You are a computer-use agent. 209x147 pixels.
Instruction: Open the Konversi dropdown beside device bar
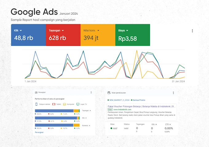coord(86,125)
